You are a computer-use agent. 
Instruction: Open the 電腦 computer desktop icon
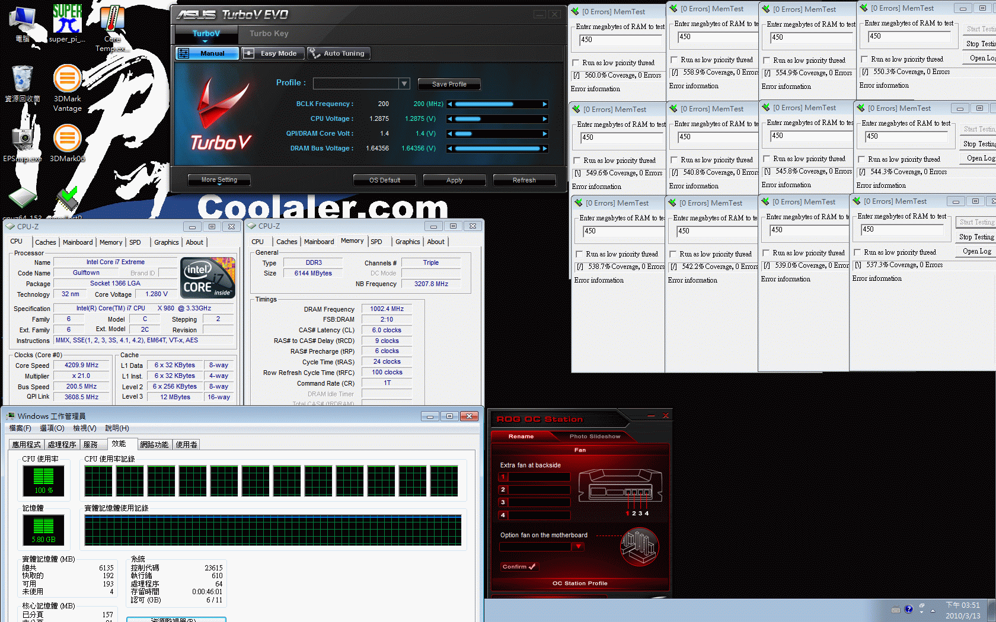click(x=23, y=24)
